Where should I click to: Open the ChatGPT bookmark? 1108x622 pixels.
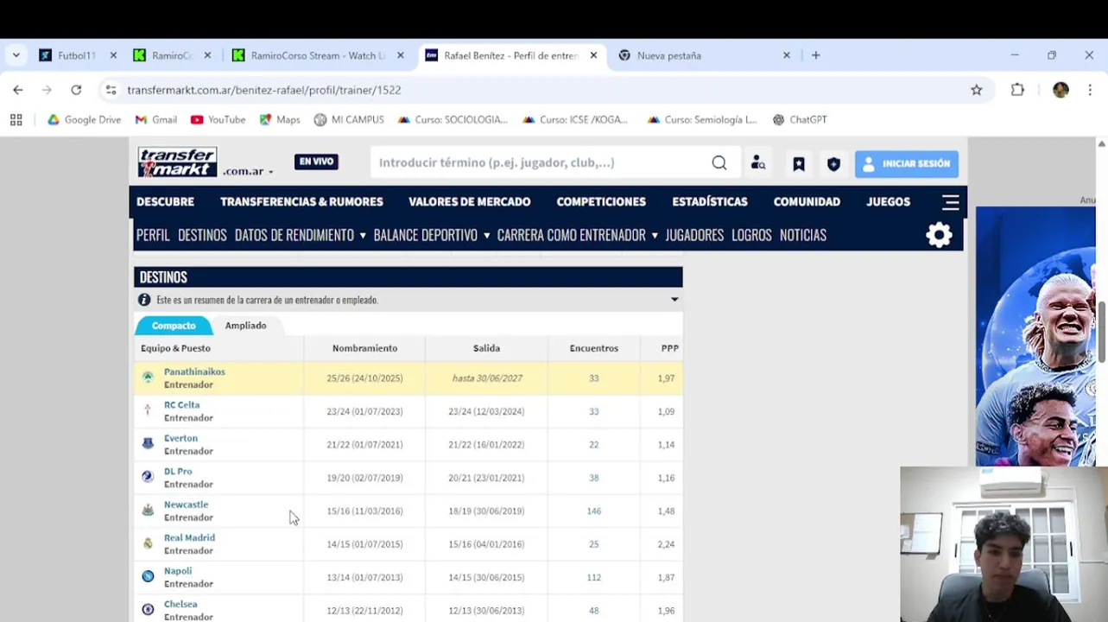click(x=800, y=120)
